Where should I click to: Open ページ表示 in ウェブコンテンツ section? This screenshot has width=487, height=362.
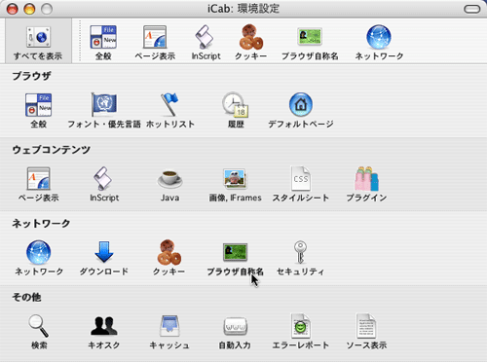(38, 178)
